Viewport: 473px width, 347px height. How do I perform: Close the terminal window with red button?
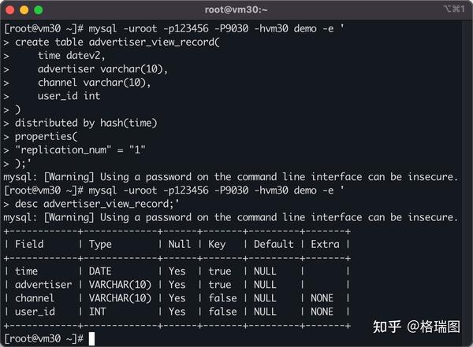tap(9, 9)
